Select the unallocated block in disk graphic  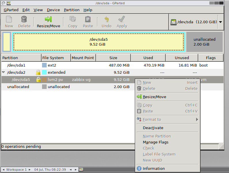click(x=205, y=42)
